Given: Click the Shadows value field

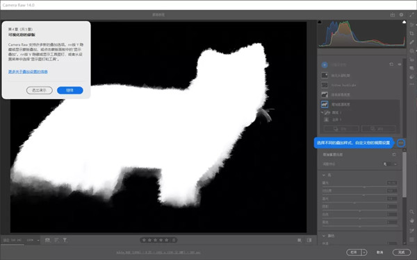Looking at the screenshot, I should [x=392, y=207].
